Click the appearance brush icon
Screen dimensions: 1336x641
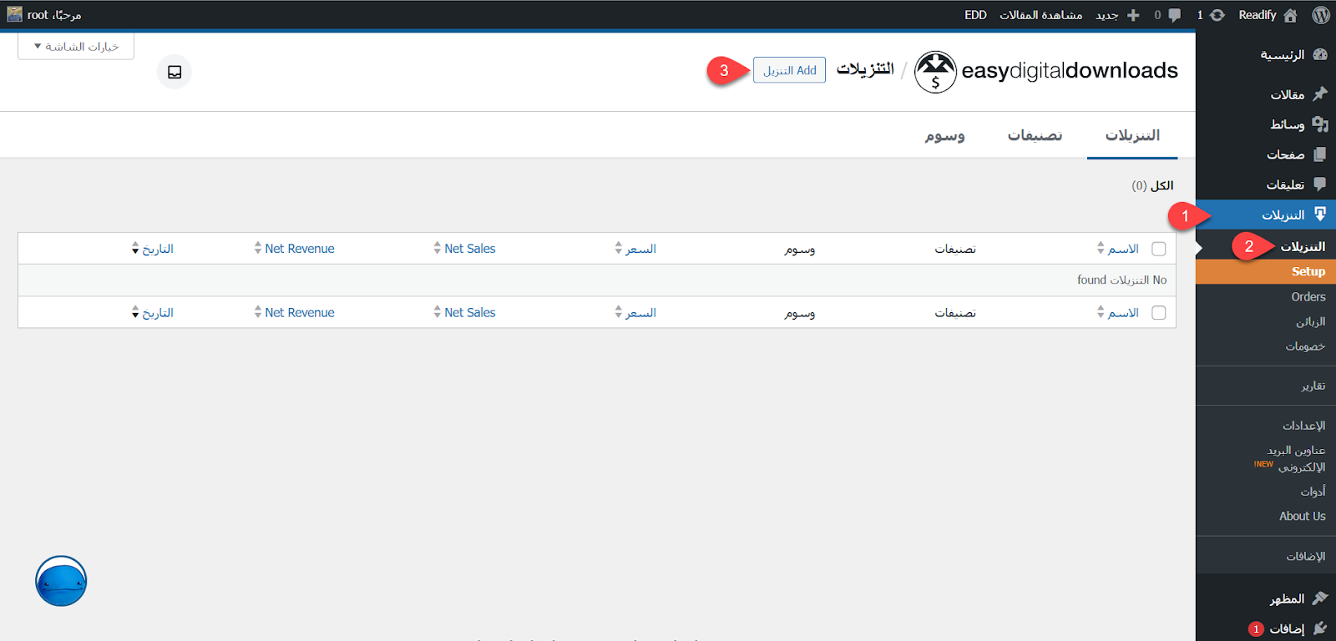[1320, 598]
